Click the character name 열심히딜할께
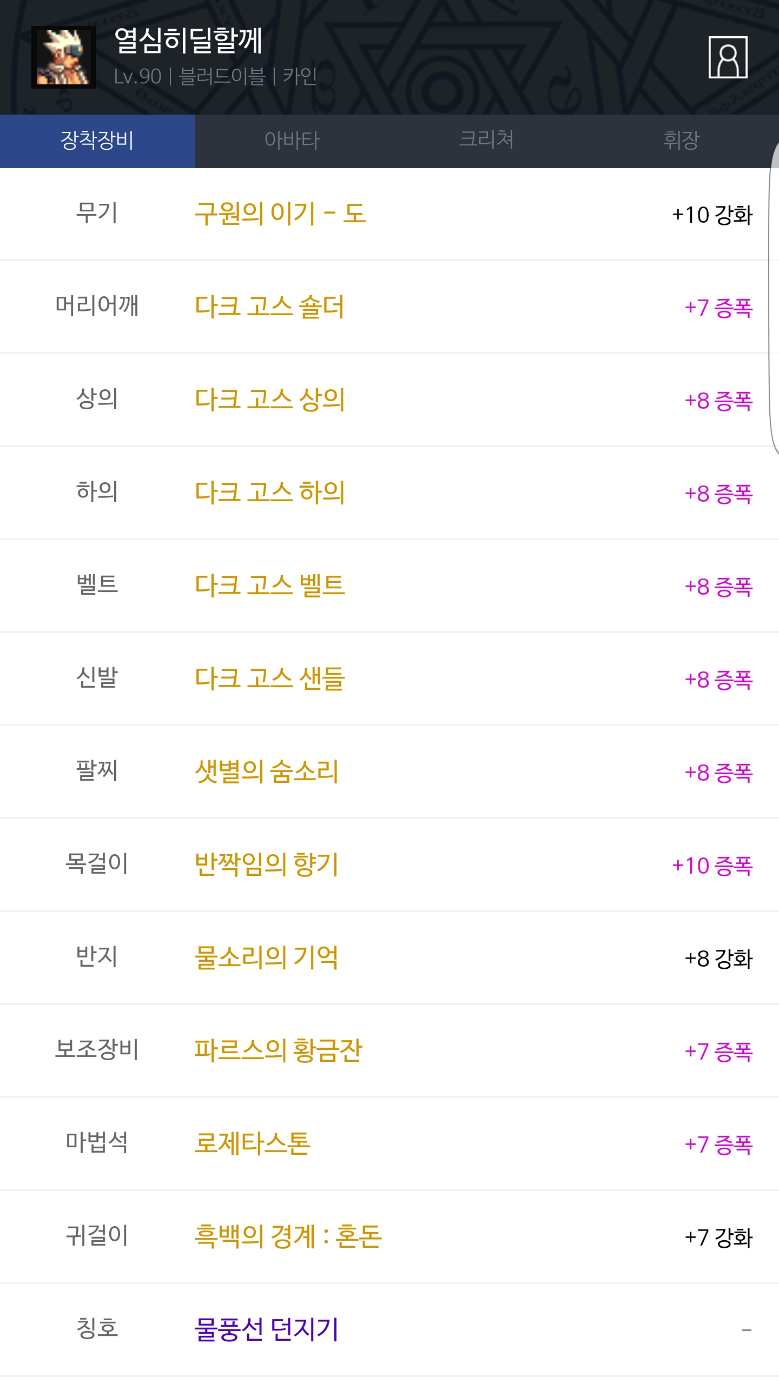 pos(188,41)
